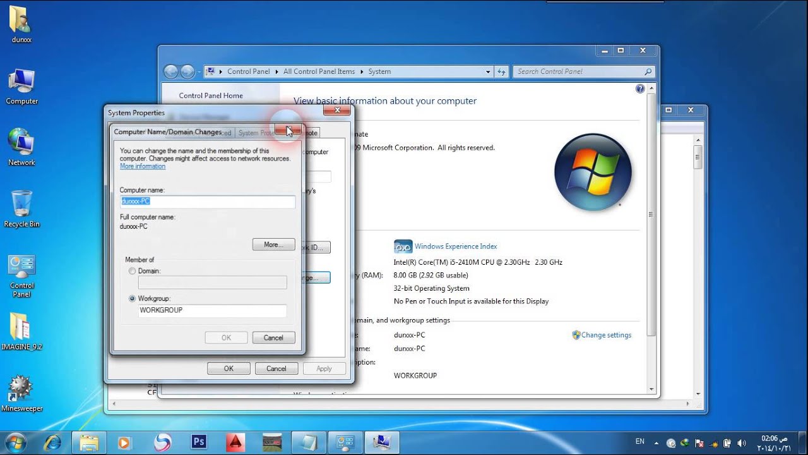808x455 pixels.
Task: Launch AutoCAD from the taskbar
Action: click(235, 442)
